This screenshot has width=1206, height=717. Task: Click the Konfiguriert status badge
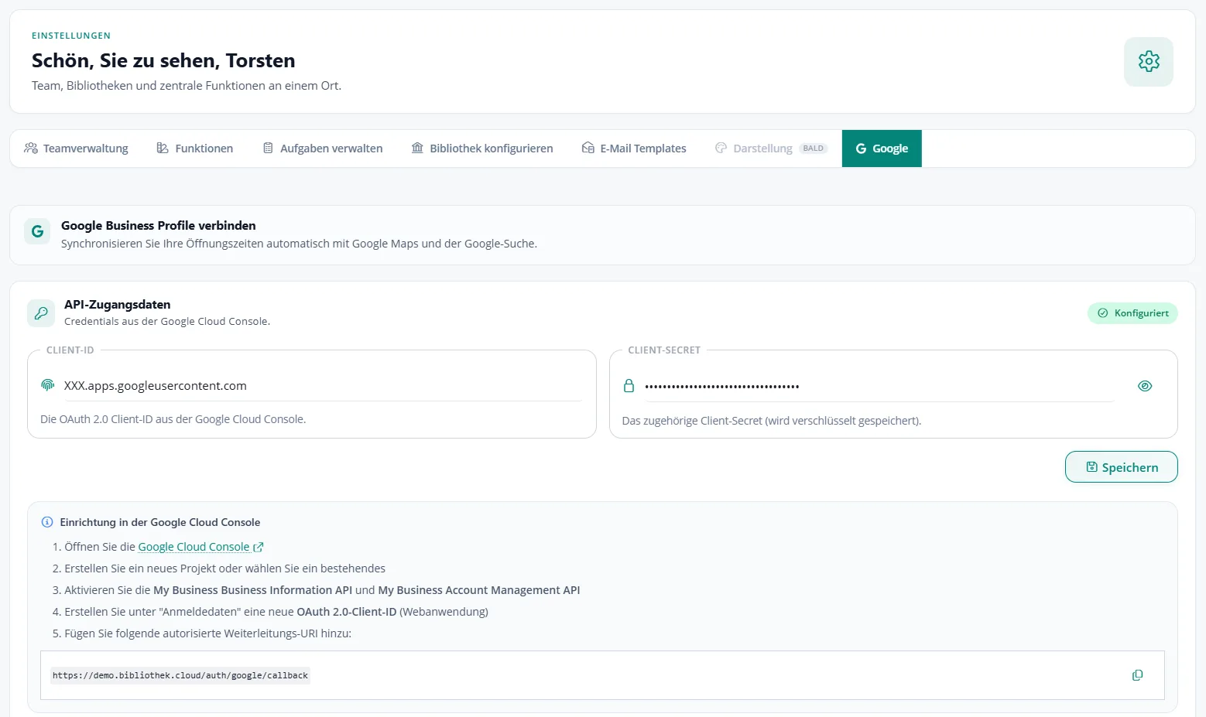click(1132, 313)
